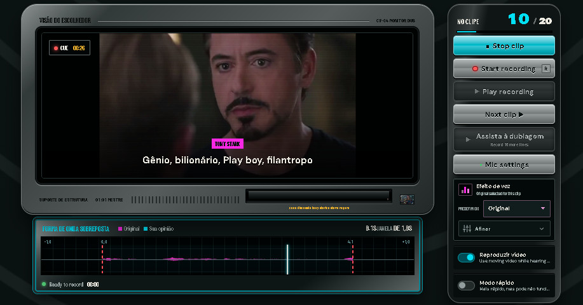The width and height of the screenshot is (583, 305).
Task: Click the Play recording button
Action: pyautogui.click(x=504, y=91)
